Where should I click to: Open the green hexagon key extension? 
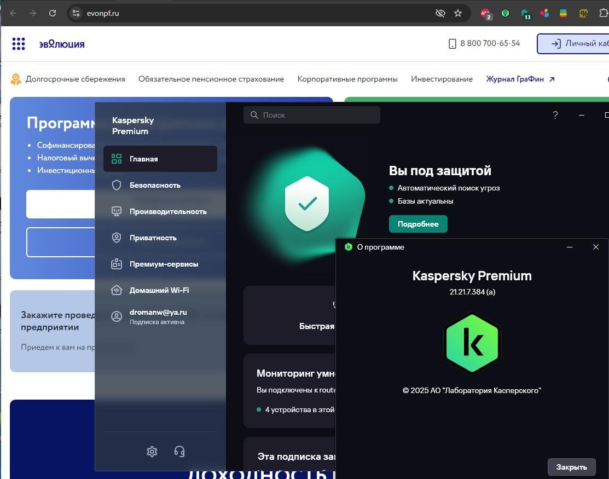pos(505,13)
